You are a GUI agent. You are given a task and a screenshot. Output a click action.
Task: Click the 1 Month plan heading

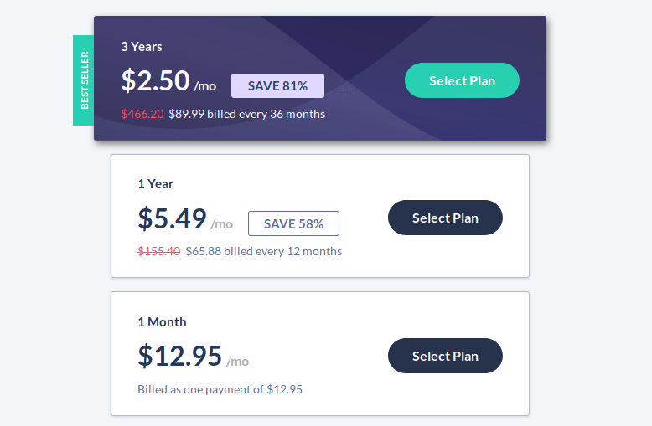162,322
